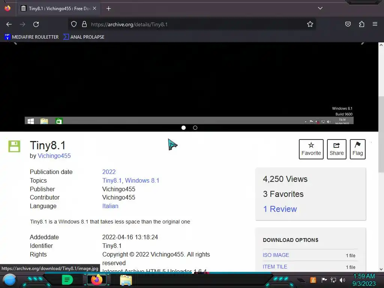Click the Addeddate value '2022-04-16 13:18:24'
This screenshot has height=288, width=384.
tap(130, 237)
